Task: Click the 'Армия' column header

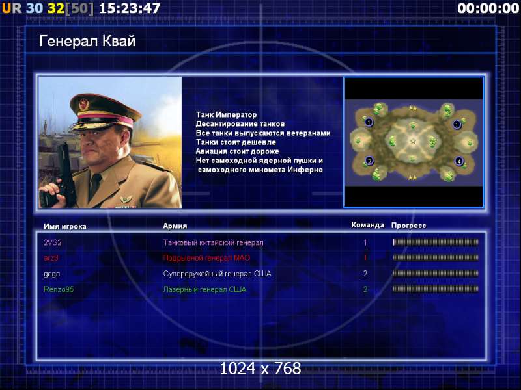Action: tap(175, 226)
